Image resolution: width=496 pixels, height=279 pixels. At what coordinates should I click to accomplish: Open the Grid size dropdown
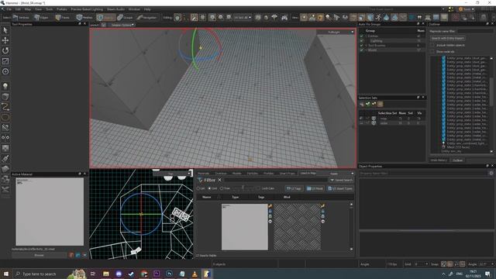(x=421, y=264)
